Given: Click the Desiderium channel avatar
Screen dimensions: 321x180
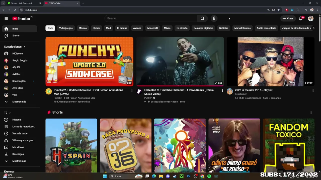Looking at the screenshot, I should click(x=230, y=91).
